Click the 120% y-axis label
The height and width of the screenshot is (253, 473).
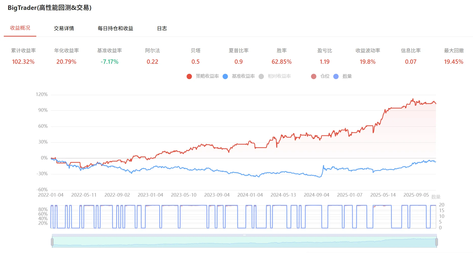[42, 94]
